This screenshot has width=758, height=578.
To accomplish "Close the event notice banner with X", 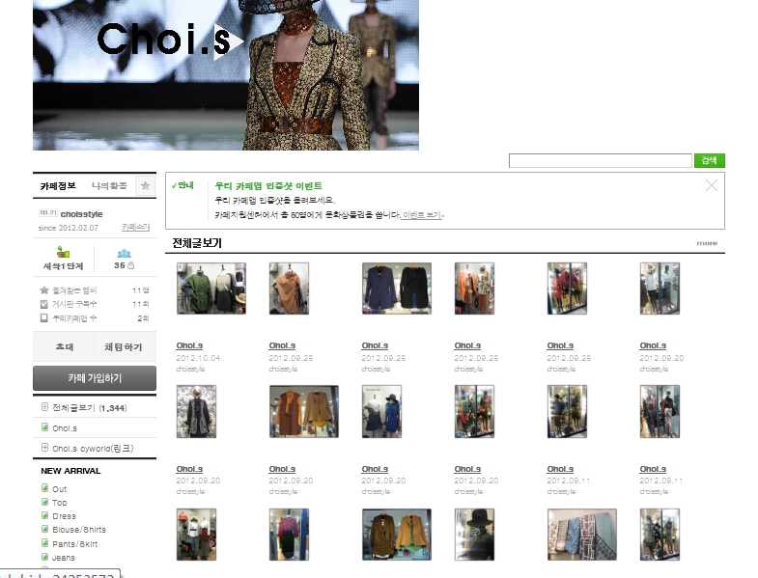I will pos(712,185).
